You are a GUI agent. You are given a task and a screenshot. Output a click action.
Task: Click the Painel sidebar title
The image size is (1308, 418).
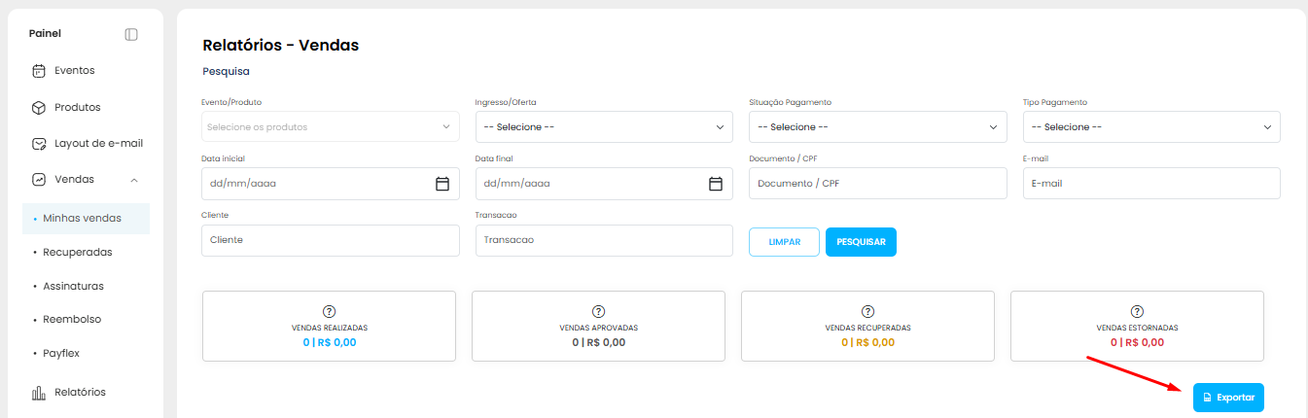pyautogui.click(x=45, y=34)
